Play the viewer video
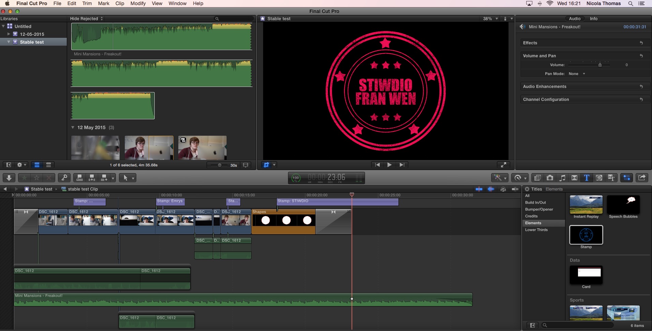 (x=389, y=165)
